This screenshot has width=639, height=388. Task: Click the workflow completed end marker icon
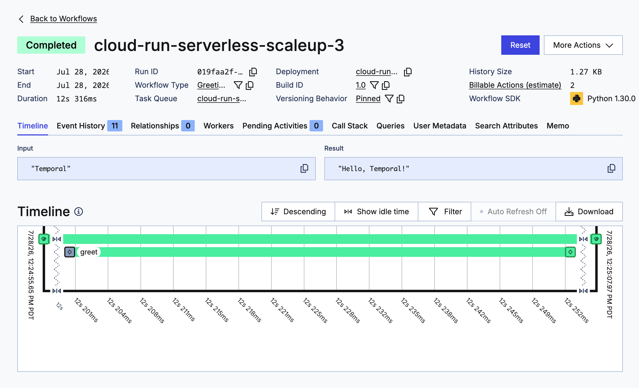point(596,239)
